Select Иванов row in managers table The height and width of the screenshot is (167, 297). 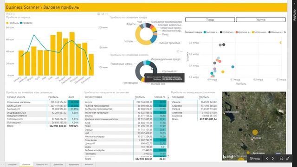[194, 102]
